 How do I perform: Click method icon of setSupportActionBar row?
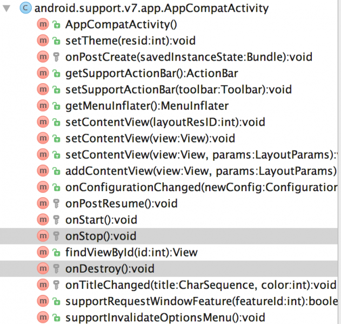[43, 90]
